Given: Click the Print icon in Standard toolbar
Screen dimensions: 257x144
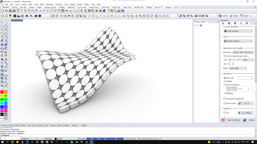Looking at the screenshot, I should pos(14,11).
